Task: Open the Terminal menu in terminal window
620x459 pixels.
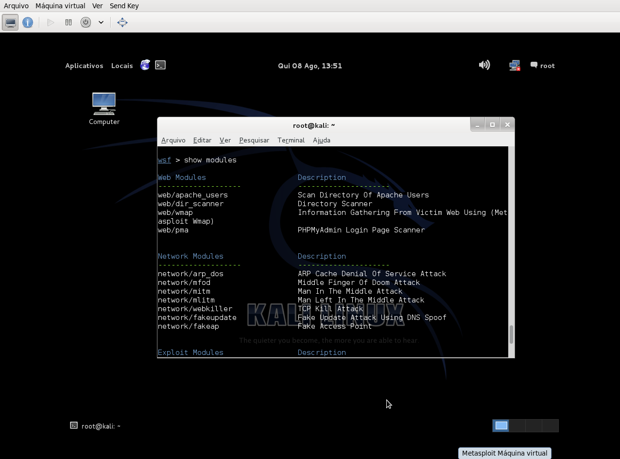Action: coord(291,140)
